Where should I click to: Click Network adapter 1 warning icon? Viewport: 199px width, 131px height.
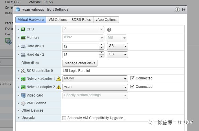59,79
